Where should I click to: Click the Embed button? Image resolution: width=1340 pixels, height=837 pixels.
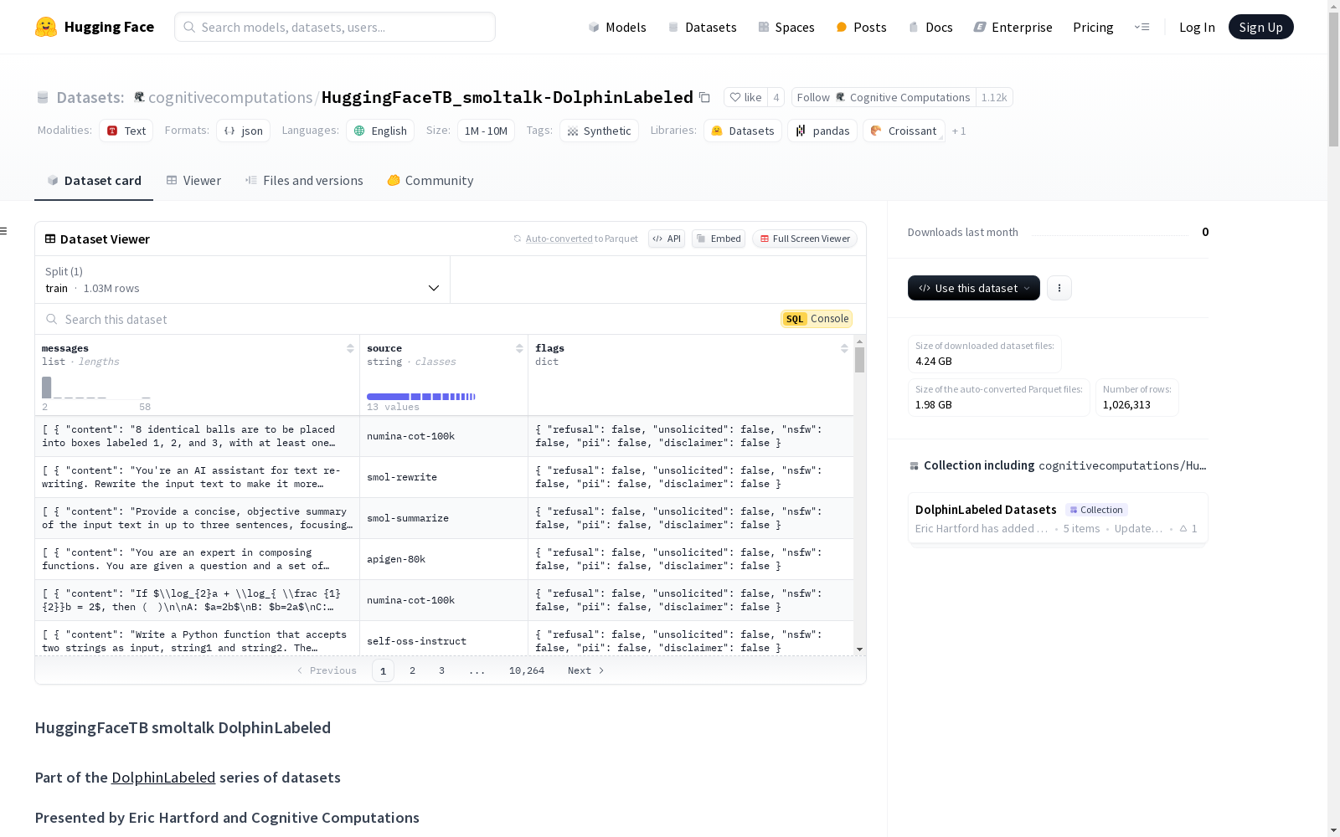pyautogui.click(x=719, y=239)
